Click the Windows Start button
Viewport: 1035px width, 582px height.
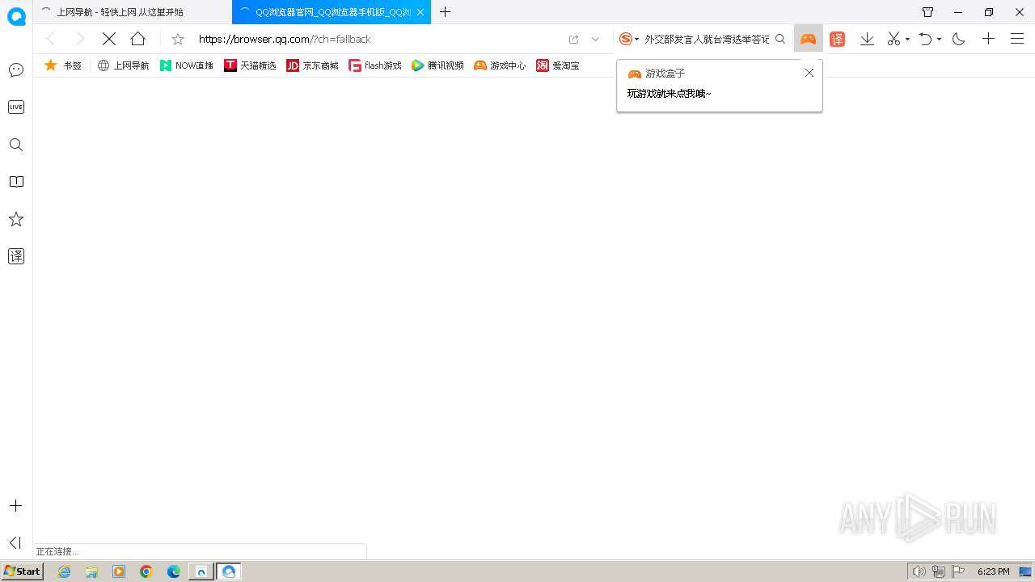tap(22, 571)
